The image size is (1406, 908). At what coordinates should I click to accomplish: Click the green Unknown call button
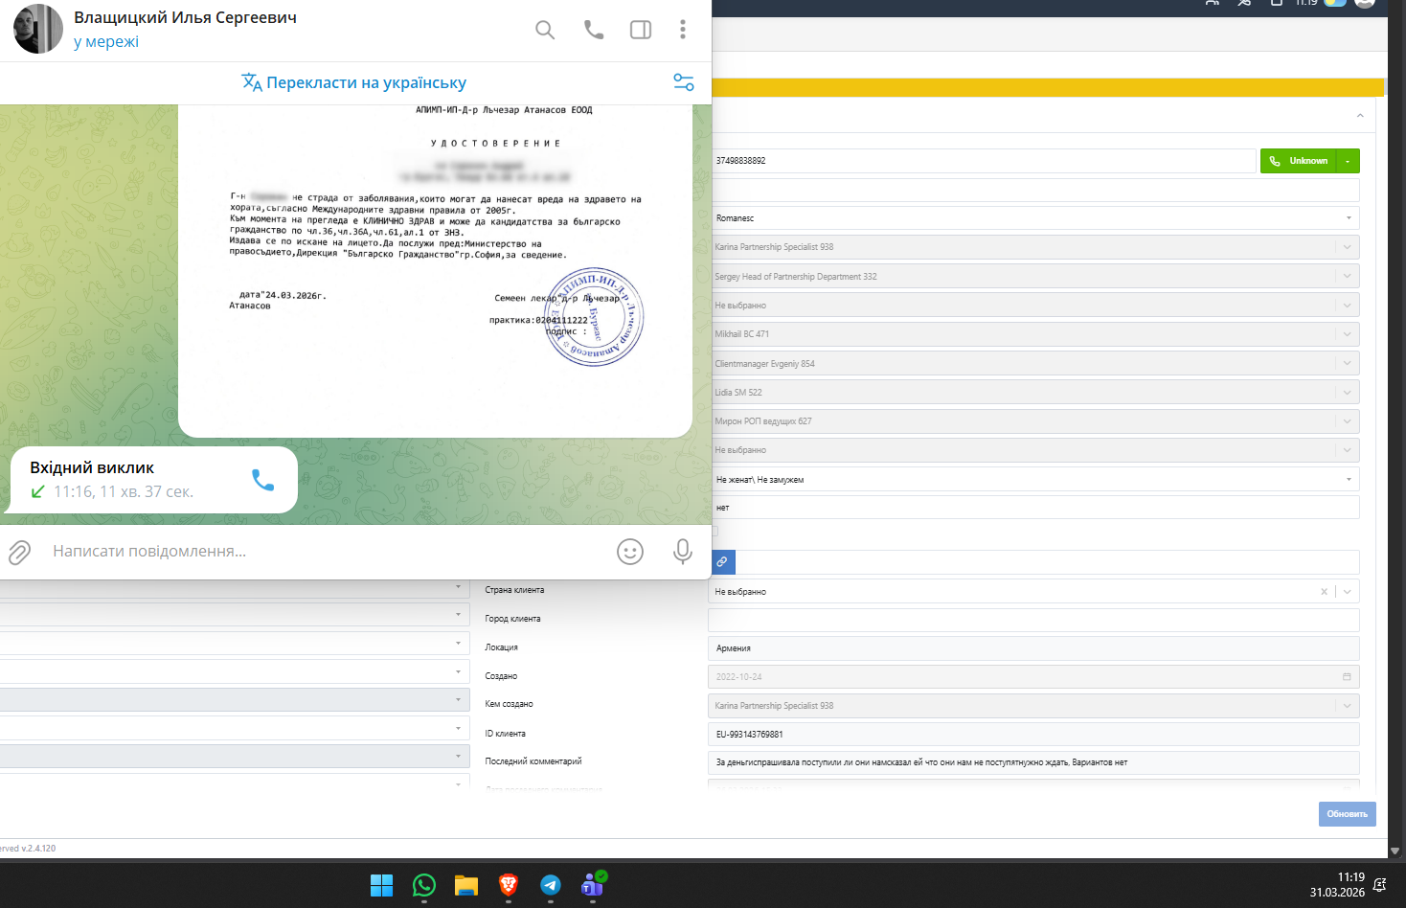[x=1299, y=161]
